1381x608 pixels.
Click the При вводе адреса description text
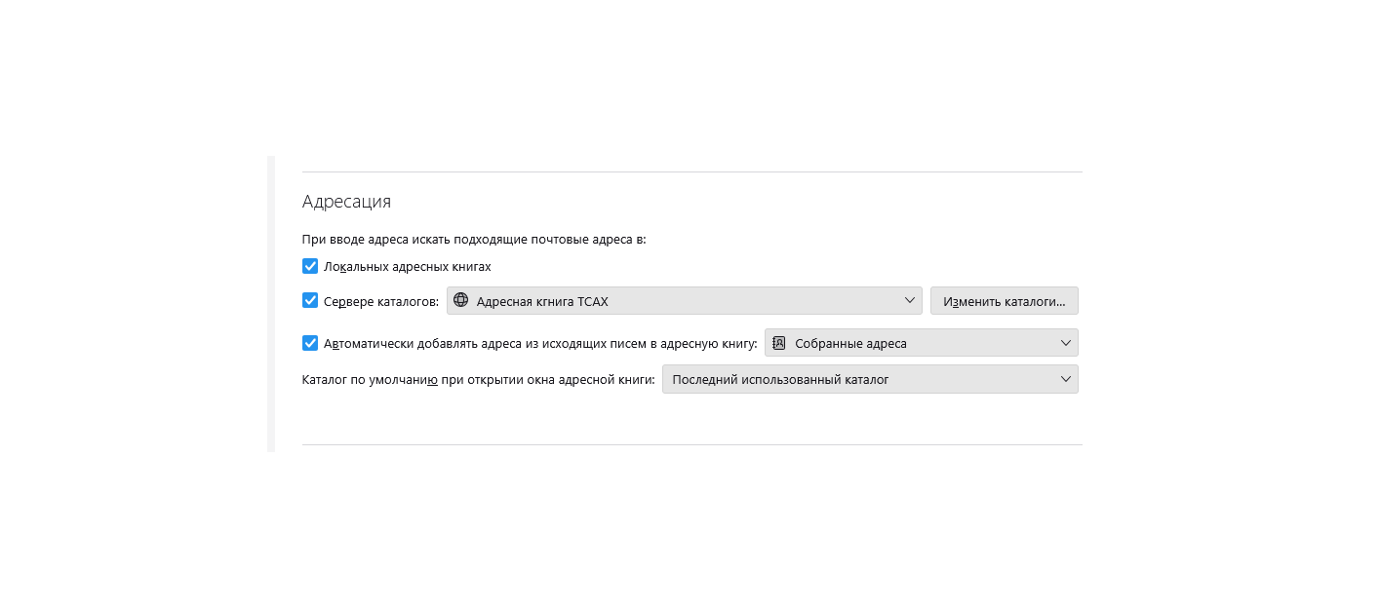[474, 239]
